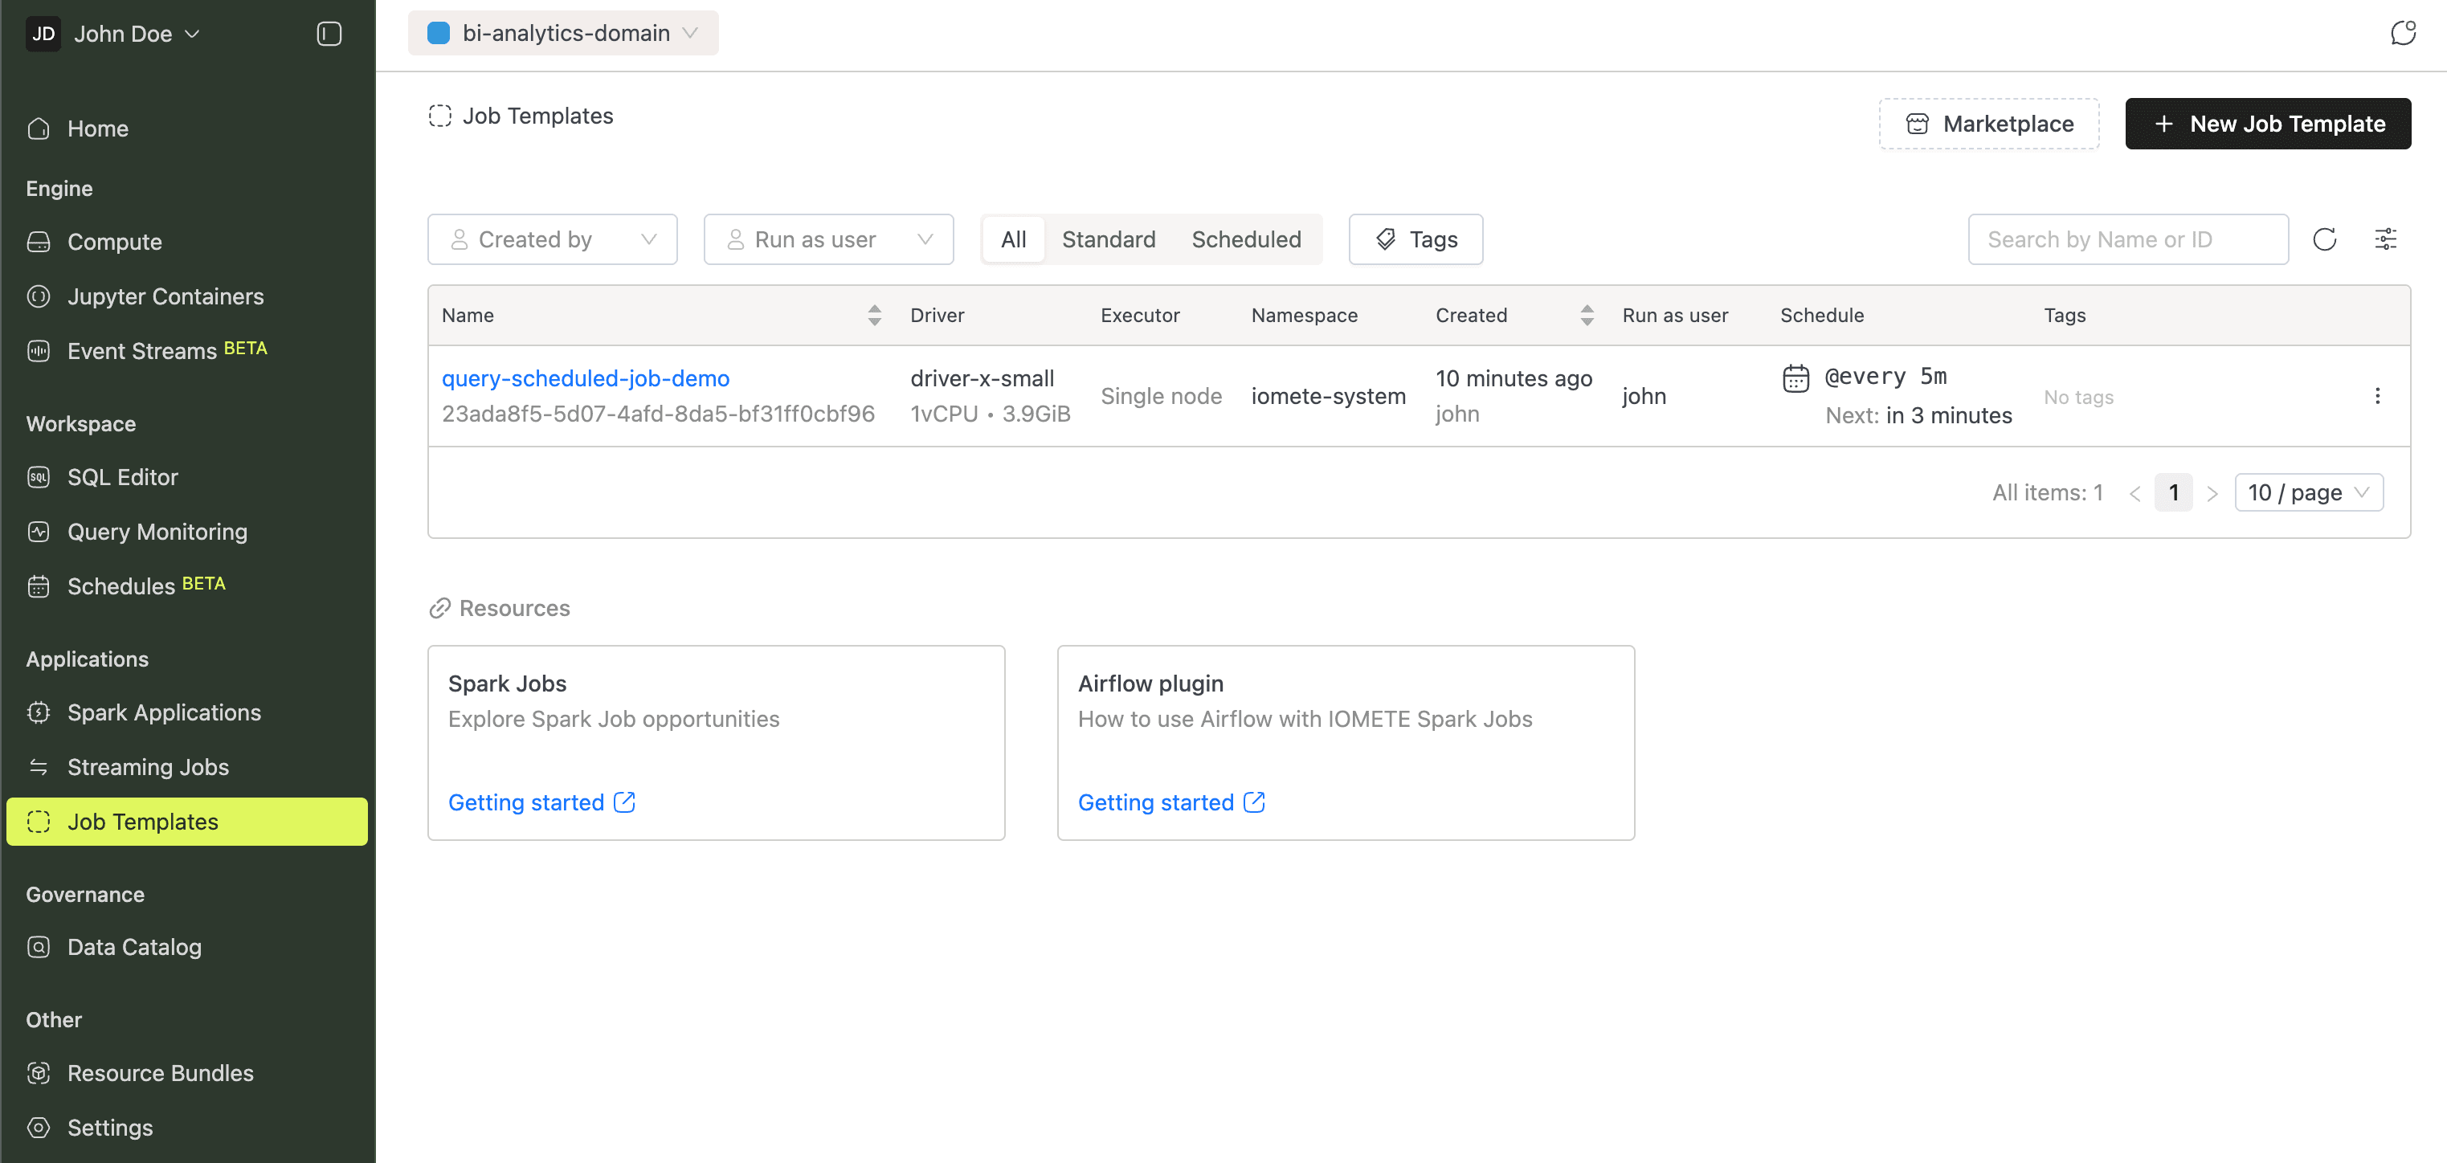Select the Resource Bundles icon

coord(38,1073)
